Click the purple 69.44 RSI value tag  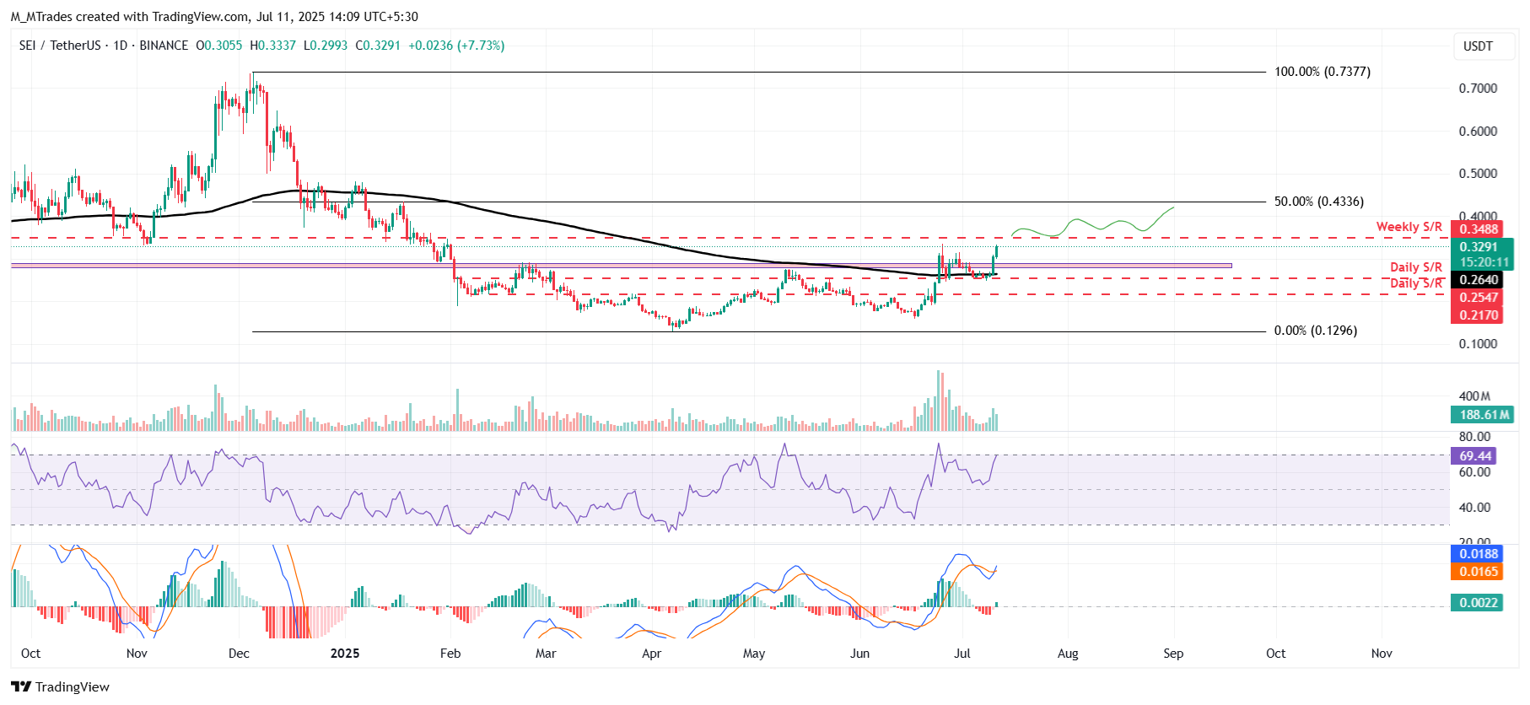click(1475, 456)
